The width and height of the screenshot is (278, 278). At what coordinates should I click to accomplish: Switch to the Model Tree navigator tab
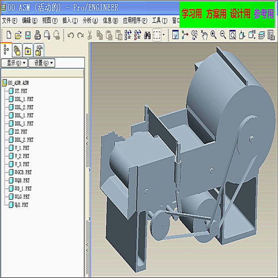click(6, 50)
